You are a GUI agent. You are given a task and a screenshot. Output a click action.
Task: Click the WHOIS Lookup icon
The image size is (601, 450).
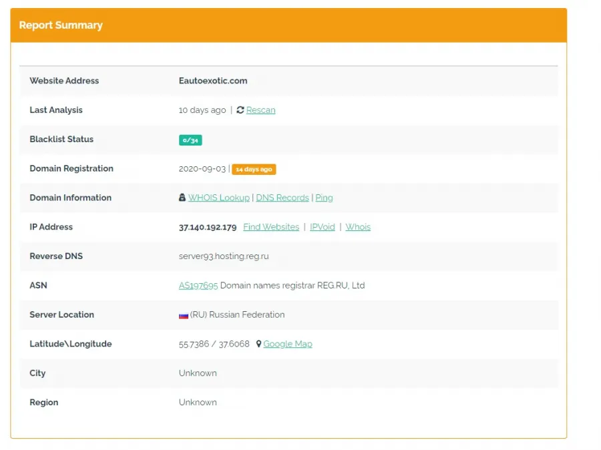click(x=182, y=198)
